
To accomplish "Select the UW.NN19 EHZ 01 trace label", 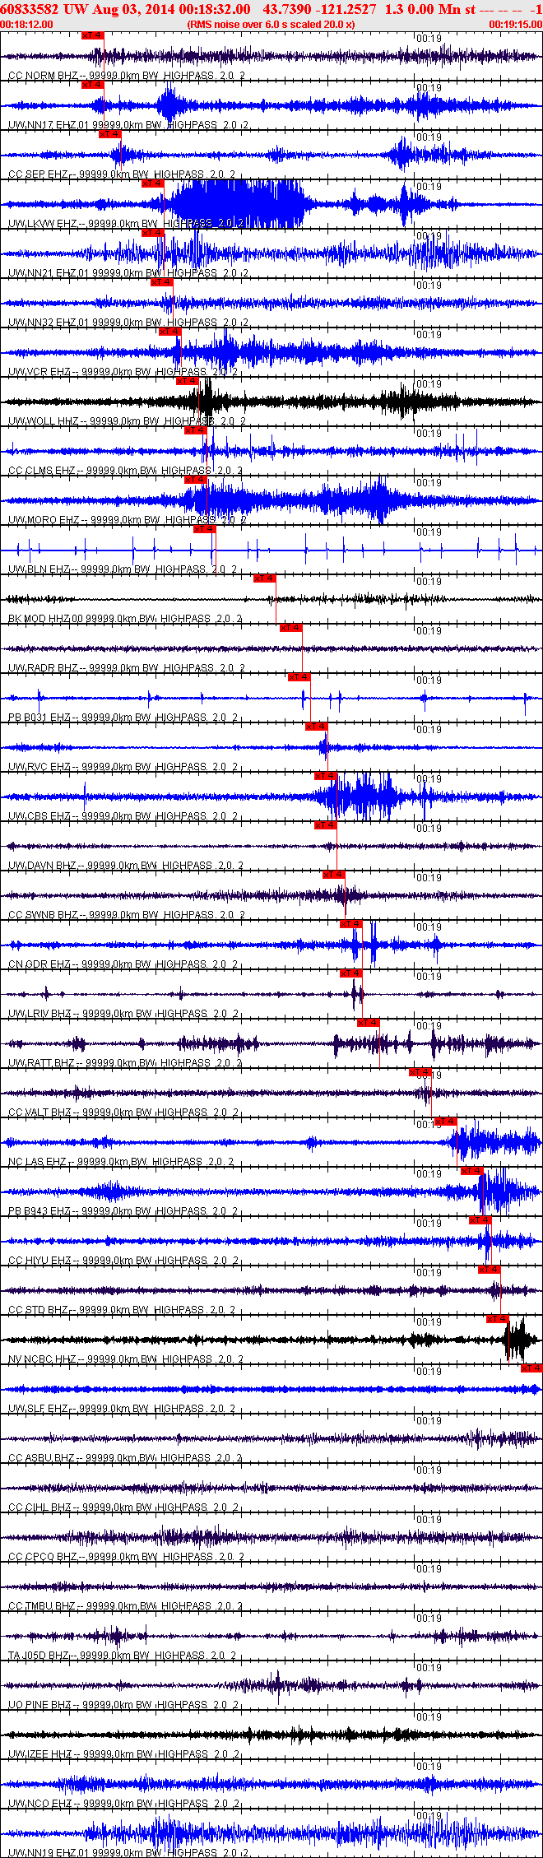I will (128, 1853).
